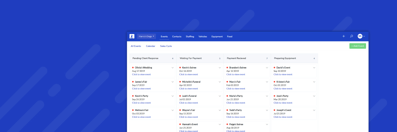
Task: Expand the Kristen's Fair card chevron
Action: coord(314,82)
